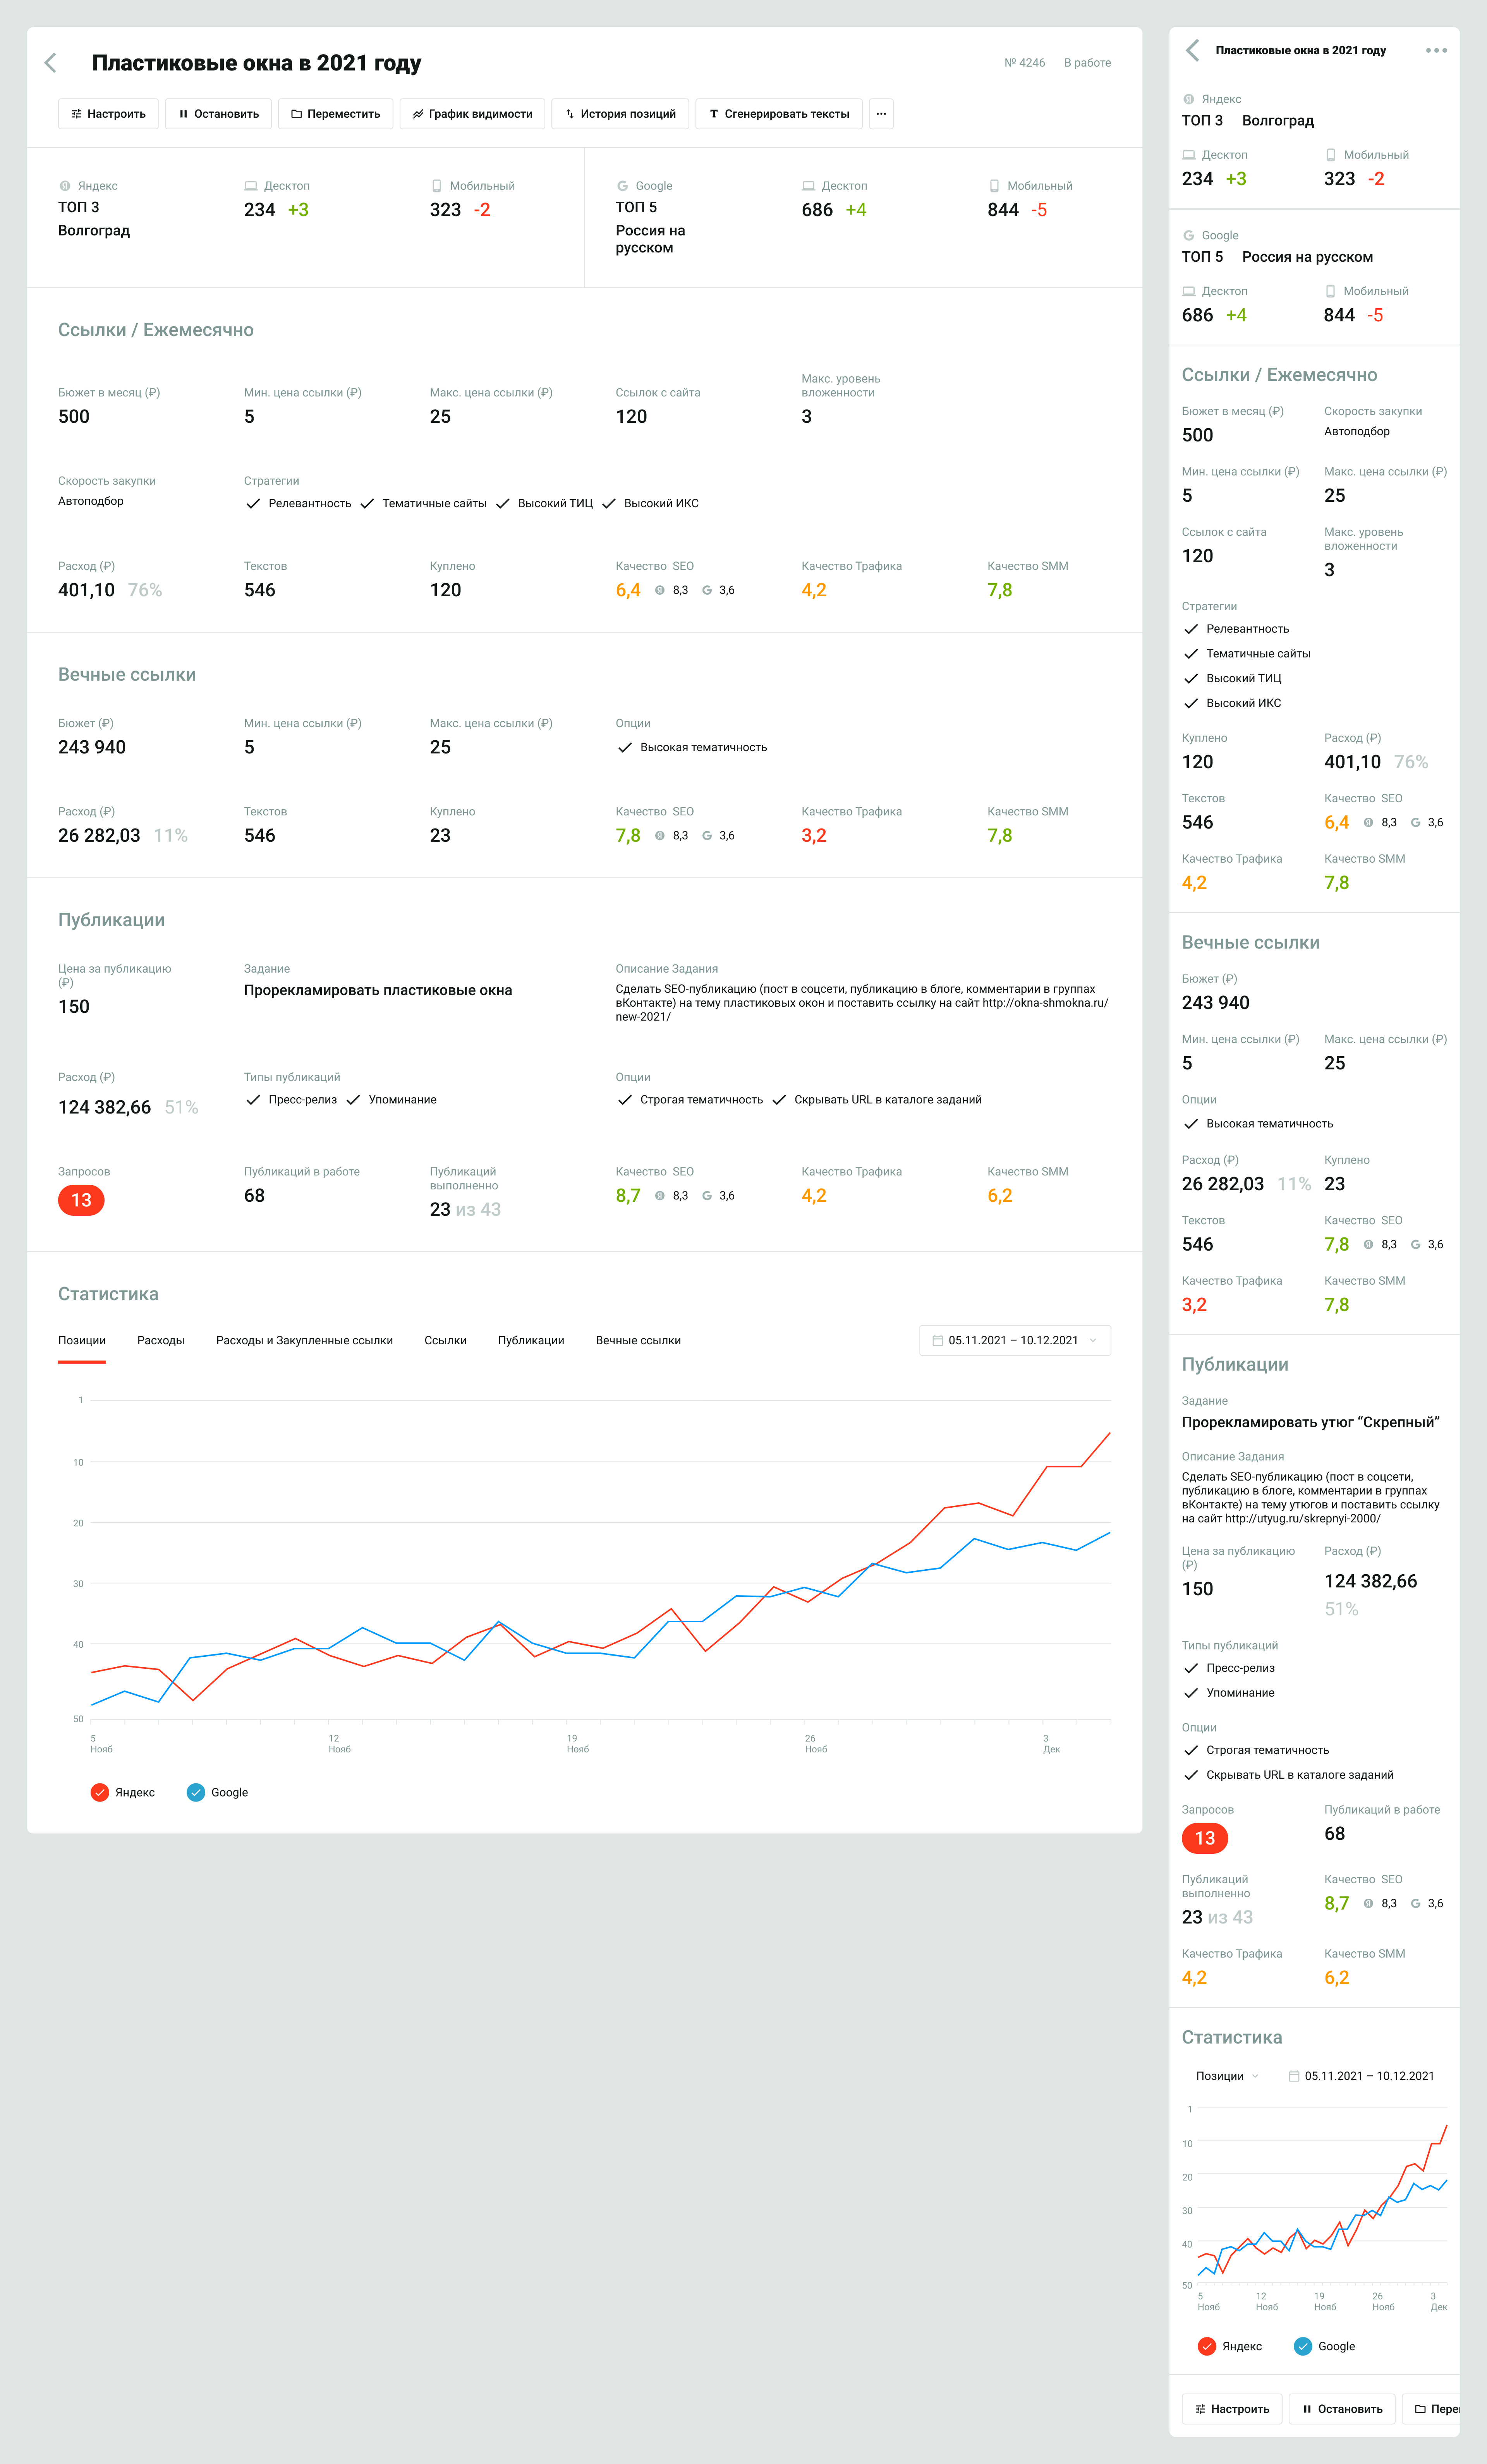Toggle Высокий ИКС strategy in mobile panel
Screen dimensions: 1487x2464
1191,703
